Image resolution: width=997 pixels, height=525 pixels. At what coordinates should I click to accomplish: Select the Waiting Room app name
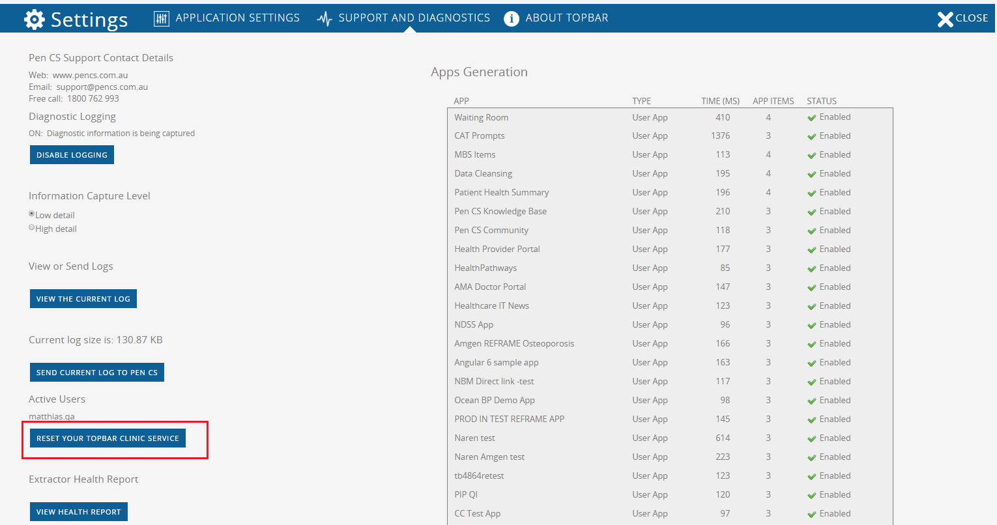point(481,117)
